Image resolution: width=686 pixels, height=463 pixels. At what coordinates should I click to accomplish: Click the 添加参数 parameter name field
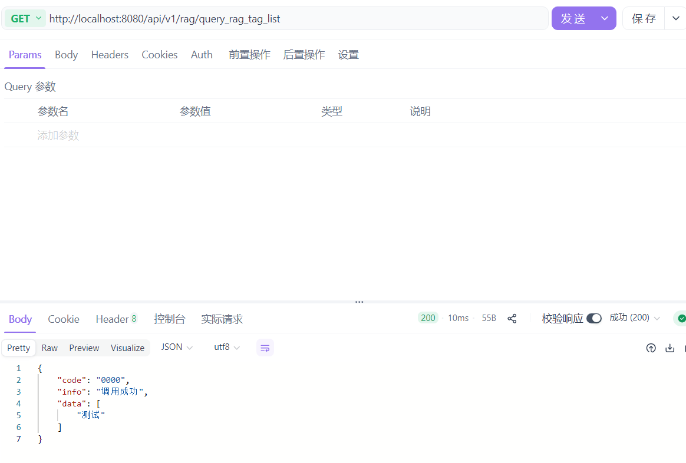coord(58,135)
